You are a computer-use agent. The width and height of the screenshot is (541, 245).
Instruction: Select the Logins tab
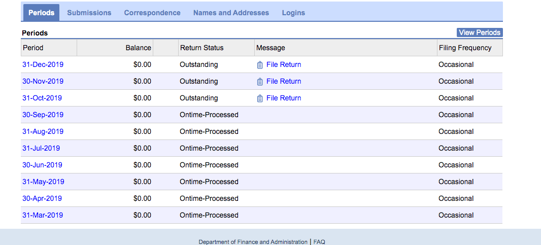[293, 13]
